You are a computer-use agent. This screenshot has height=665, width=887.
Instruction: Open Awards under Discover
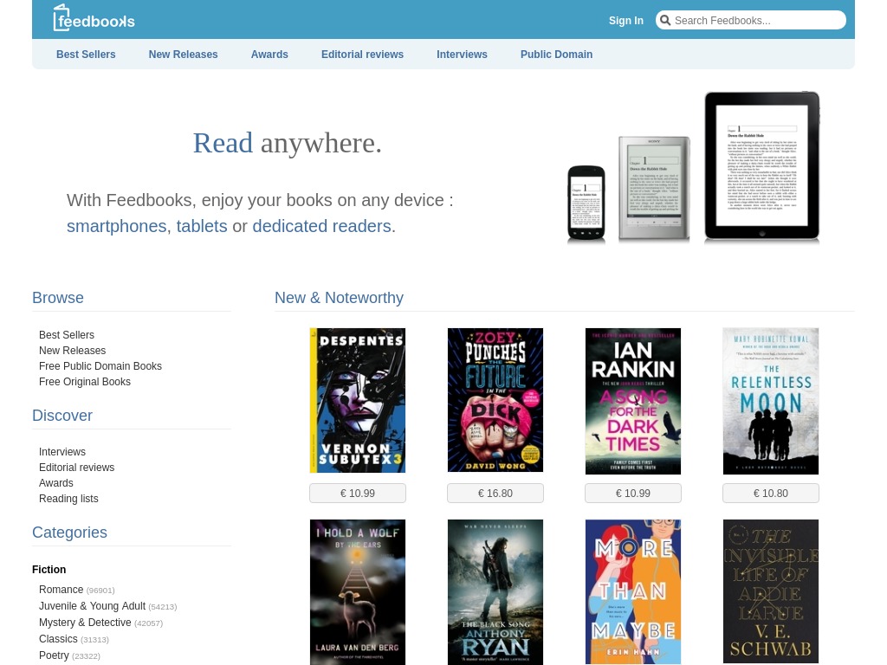[x=56, y=483]
